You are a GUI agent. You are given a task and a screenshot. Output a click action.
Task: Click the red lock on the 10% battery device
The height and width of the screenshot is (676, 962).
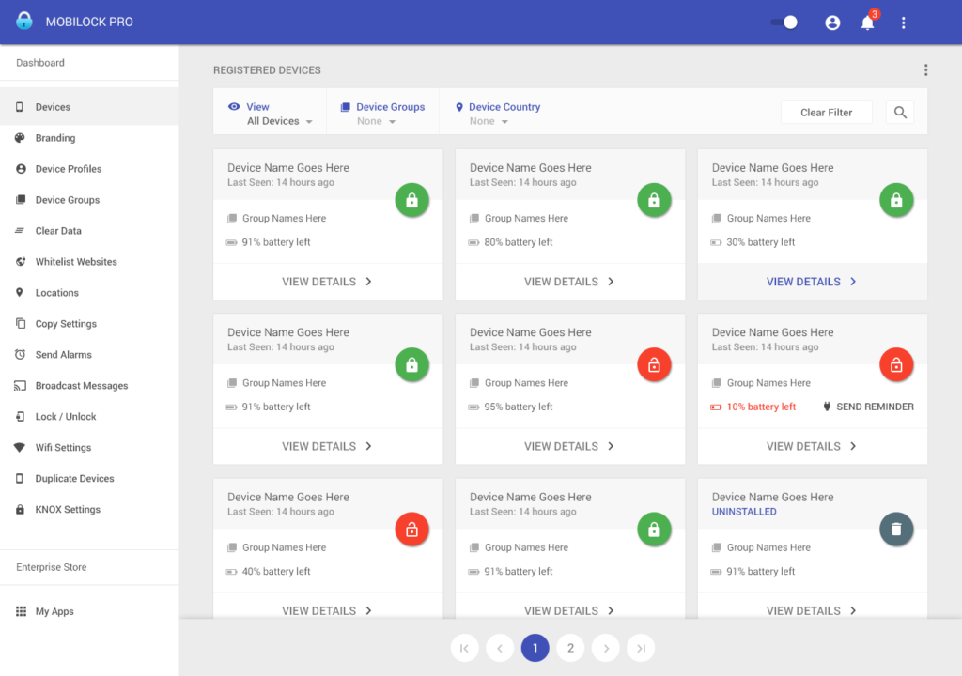[x=896, y=364]
